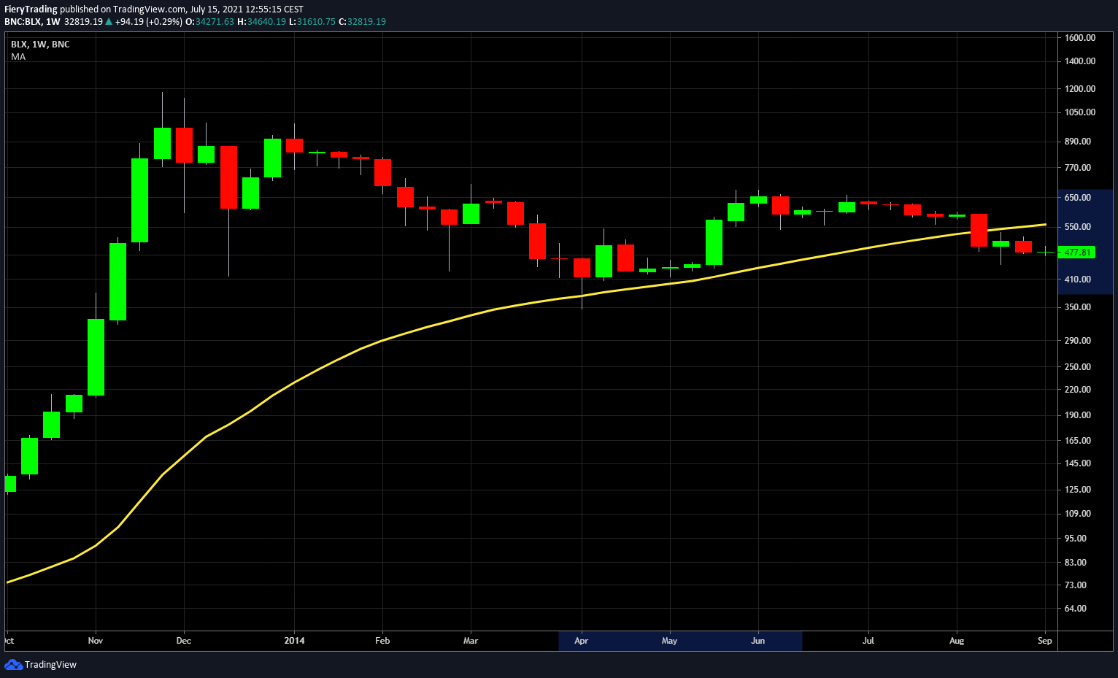
Task: Click the 83.00 price axis label
Action: [1076, 563]
